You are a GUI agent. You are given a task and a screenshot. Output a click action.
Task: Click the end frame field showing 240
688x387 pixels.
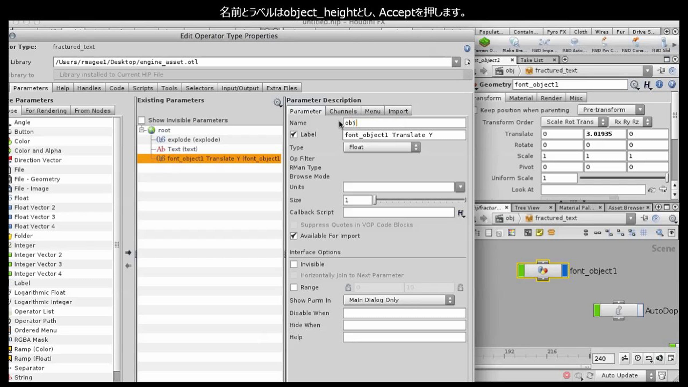tap(603, 358)
